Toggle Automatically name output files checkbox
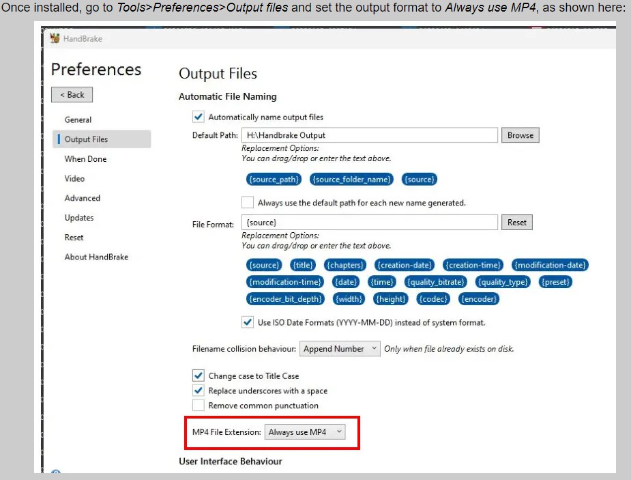This screenshot has width=631, height=480. (199, 117)
